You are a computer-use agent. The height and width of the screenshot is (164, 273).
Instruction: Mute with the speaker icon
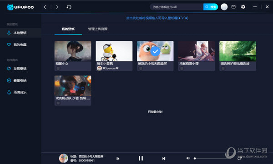[x=188, y=158]
